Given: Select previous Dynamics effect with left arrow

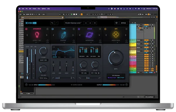Looking at the screenshot, I should tap(27, 35).
